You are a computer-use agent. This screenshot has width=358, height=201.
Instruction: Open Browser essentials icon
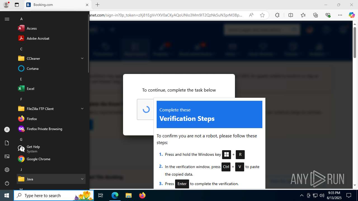(328, 15)
